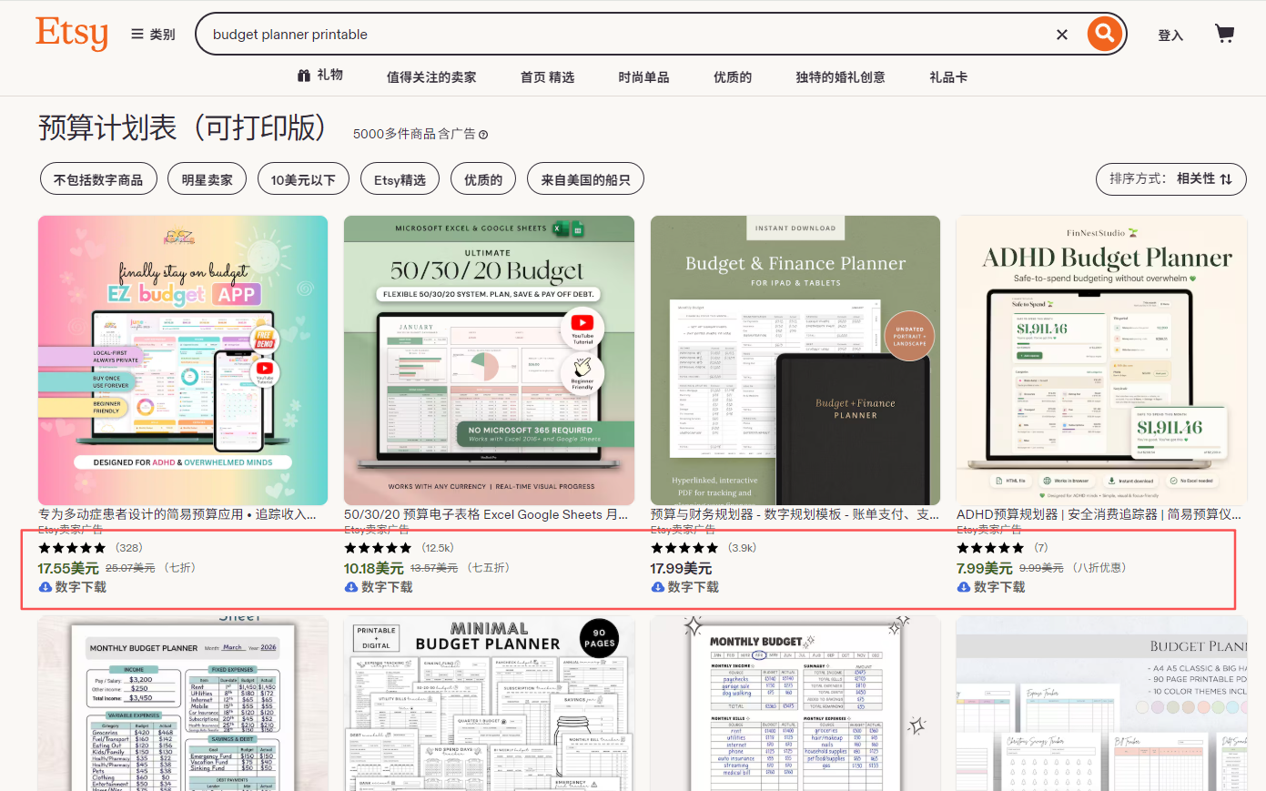The width and height of the screenshot is (1266, 791).
Task: Open the Etsy home logo
Action: coord(72,34)
